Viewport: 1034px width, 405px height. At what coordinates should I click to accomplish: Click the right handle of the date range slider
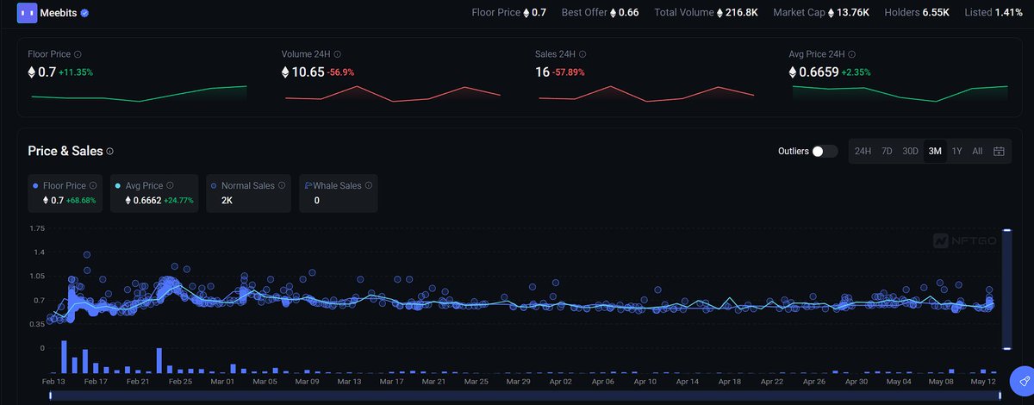[x=1000, y=395]
